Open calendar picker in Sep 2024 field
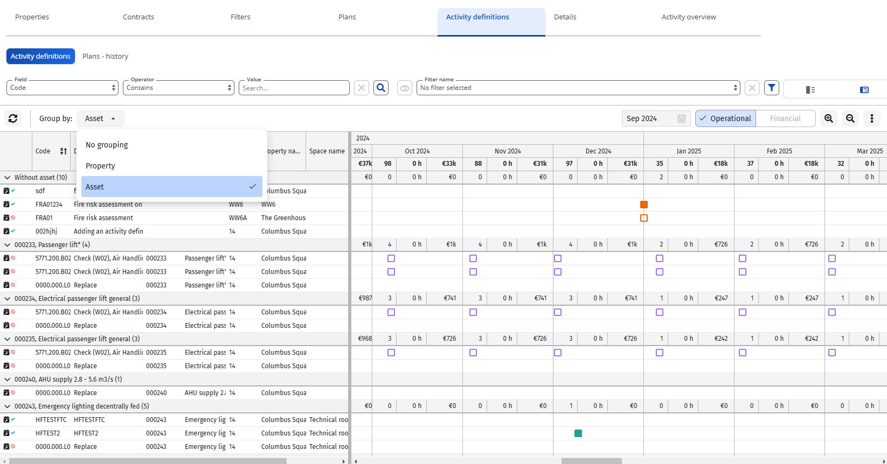887x464 pixels. [x=682, y=118]
